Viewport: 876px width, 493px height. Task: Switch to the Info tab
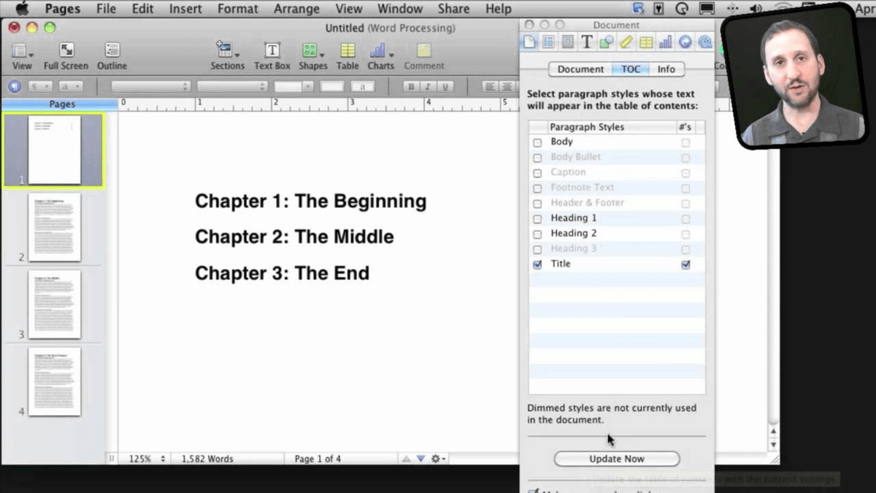[x=666, y=69]
